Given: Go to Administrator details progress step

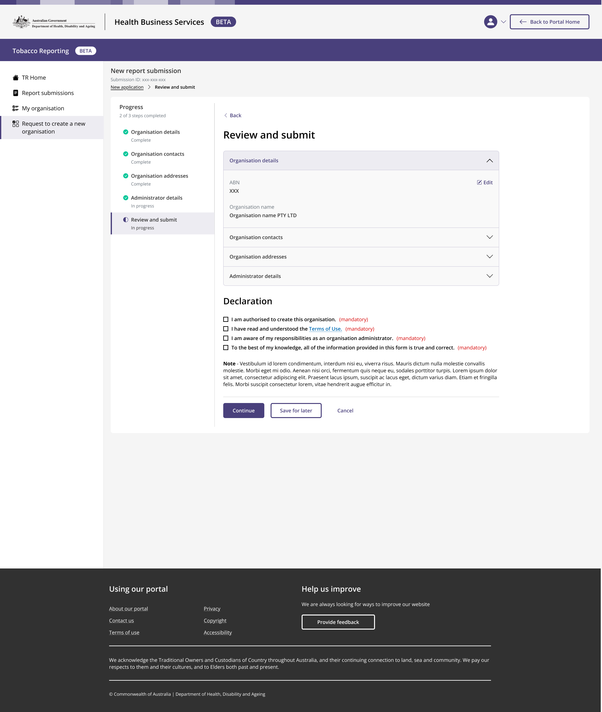Looking at the screenshot, I should pyautogui.click(x=162, y=202).
